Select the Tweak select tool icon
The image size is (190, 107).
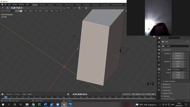(x=8, y=8)
